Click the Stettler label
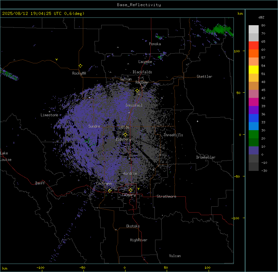278x272 pixels. [204, 77]
